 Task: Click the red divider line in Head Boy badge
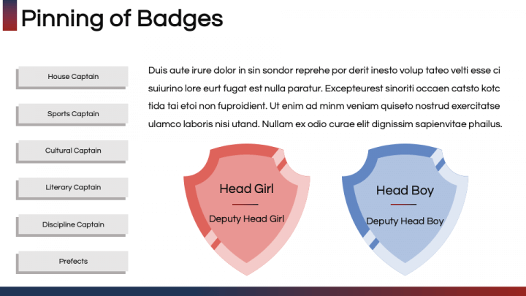click(x=403, y=204)
